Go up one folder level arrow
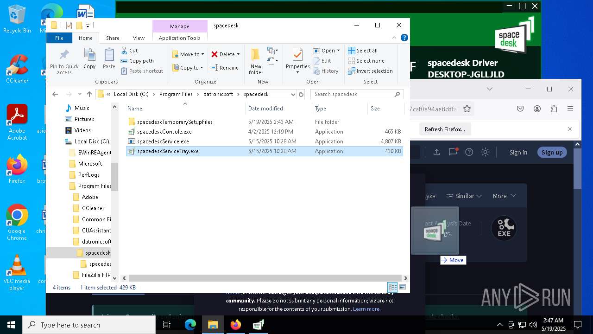Screen dimensions: 593x334 89,94
